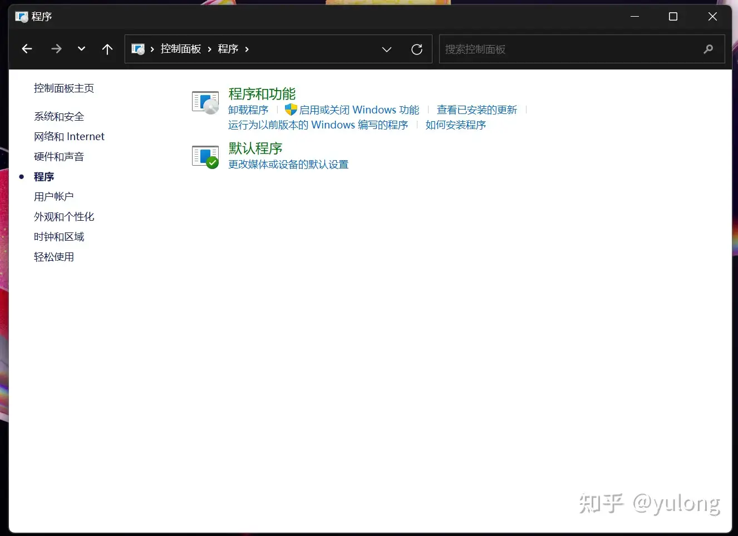Open 硬件和声音 category

point(59,156)
